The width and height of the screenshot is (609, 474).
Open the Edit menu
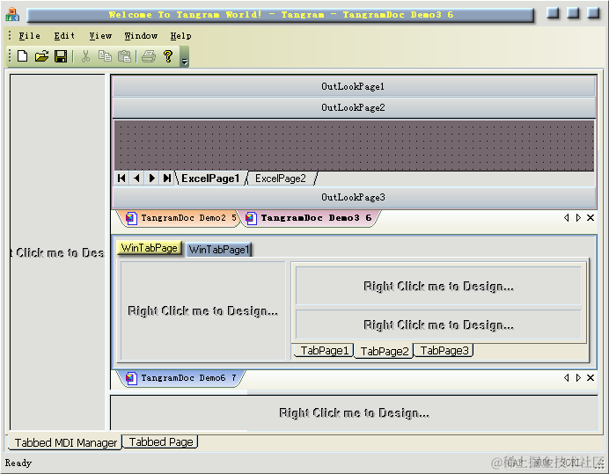64,36
